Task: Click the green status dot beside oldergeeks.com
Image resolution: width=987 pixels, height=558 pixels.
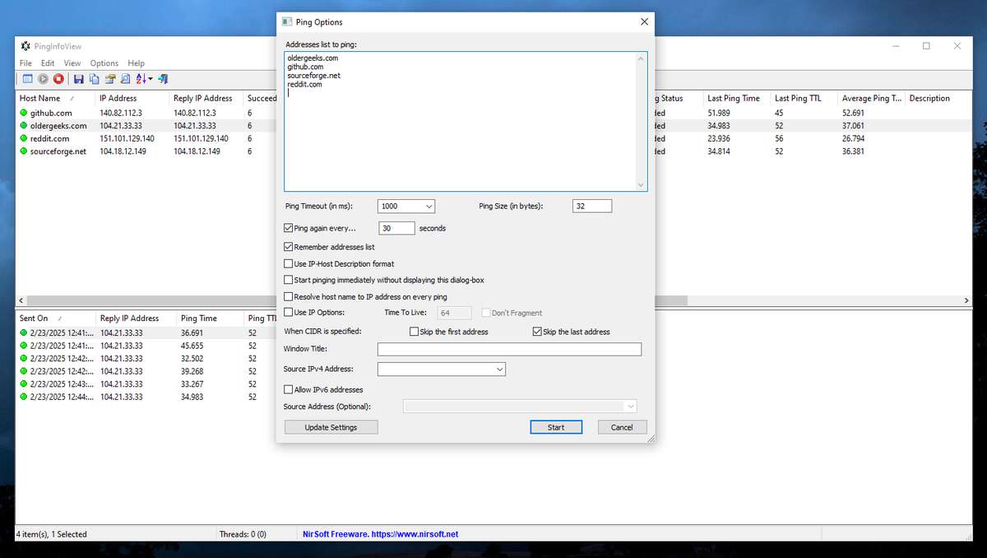Action: 24,126
